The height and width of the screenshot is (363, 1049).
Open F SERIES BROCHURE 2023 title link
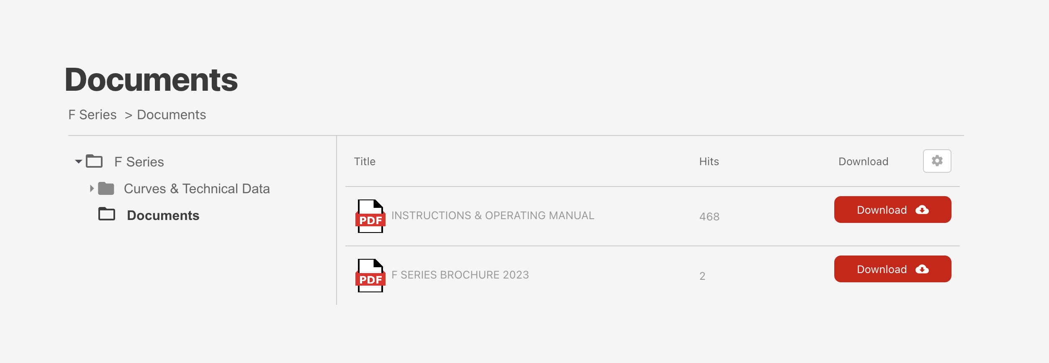460,275
